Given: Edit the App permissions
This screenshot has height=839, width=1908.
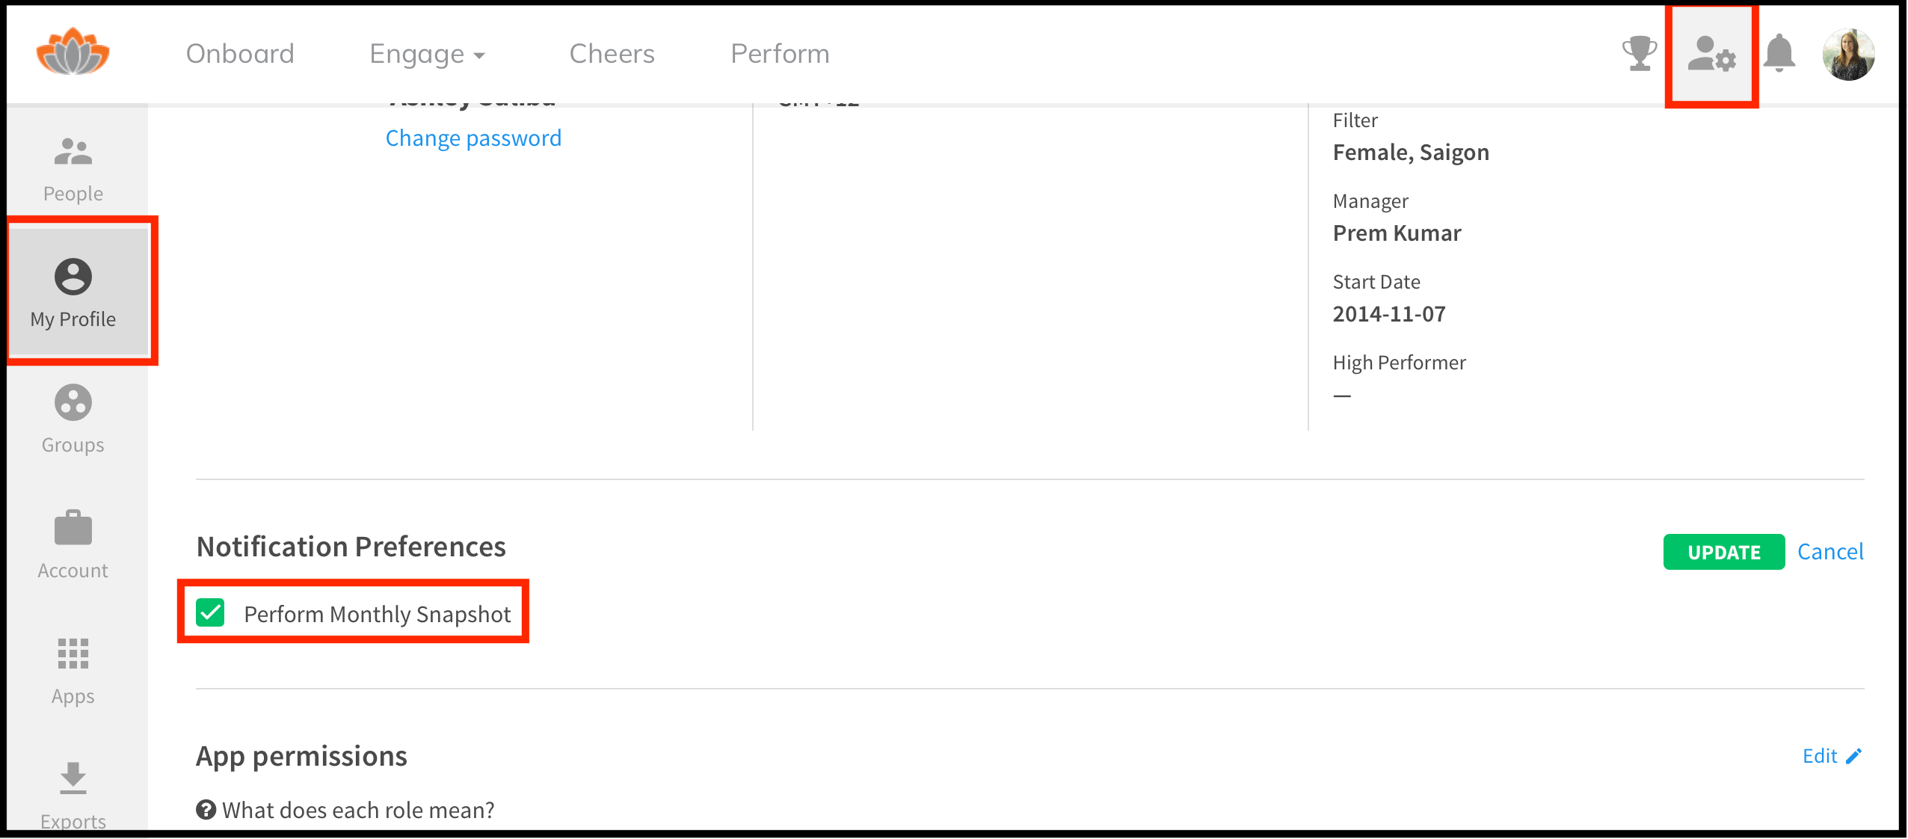Looking at the screenshot, I should coord(1830,756).
